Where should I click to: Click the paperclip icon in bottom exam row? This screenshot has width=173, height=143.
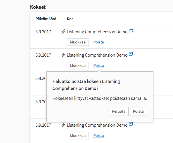tap(63, 125)
